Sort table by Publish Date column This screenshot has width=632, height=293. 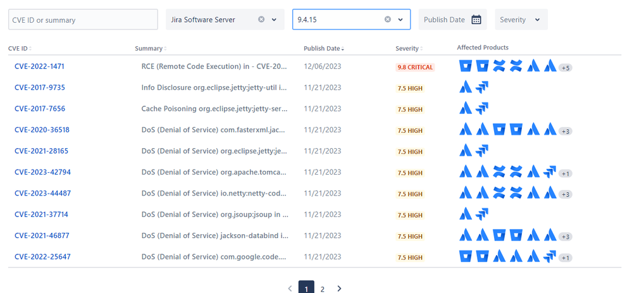324,48
